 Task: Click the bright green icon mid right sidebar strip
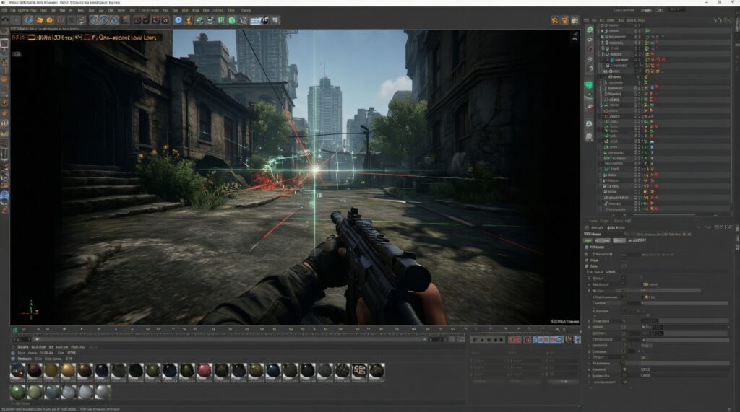tap(589, 86)
